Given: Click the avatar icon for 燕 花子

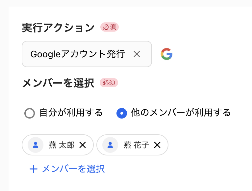Looking at the screenshot, I should coord(110,145).
